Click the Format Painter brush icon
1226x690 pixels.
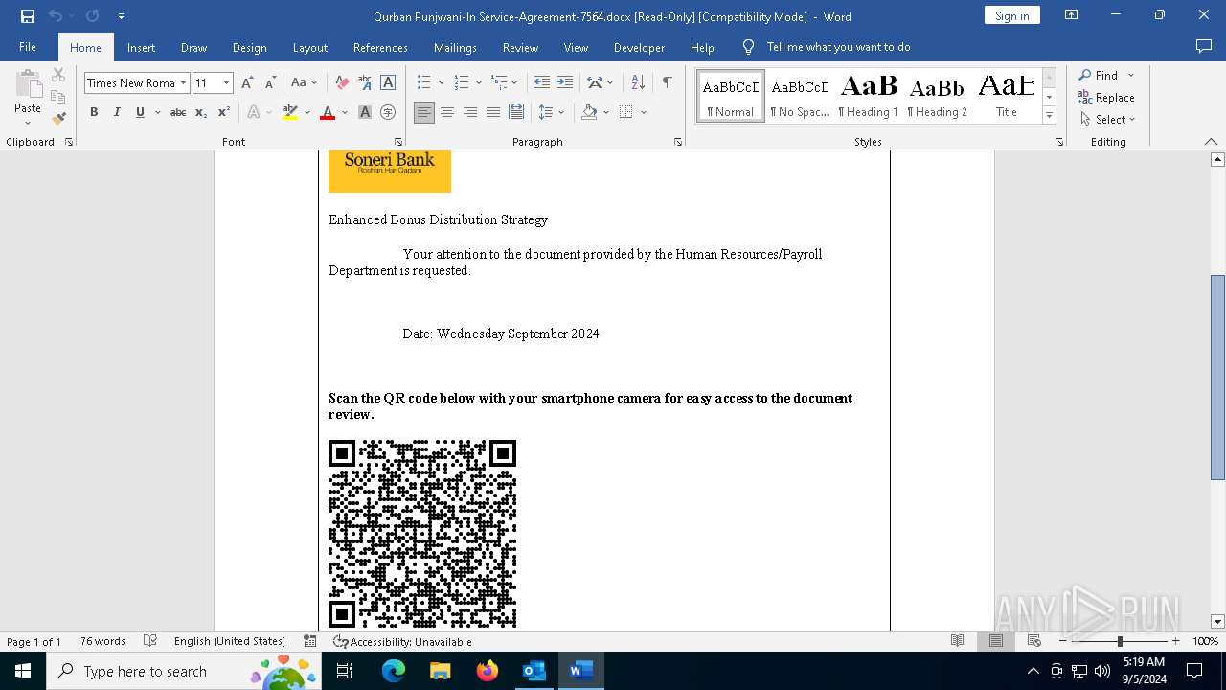(58, 119)
